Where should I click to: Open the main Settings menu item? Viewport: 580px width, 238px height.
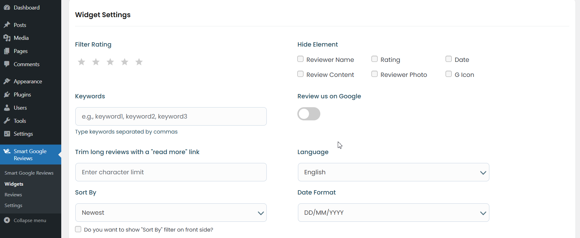(31, 134)
